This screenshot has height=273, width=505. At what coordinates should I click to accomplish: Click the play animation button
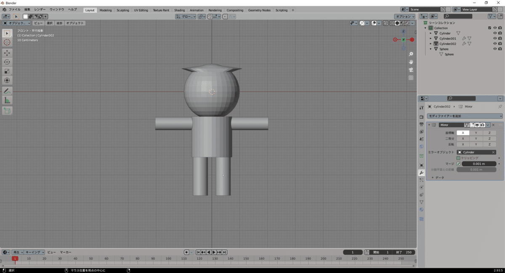(214, 252)
